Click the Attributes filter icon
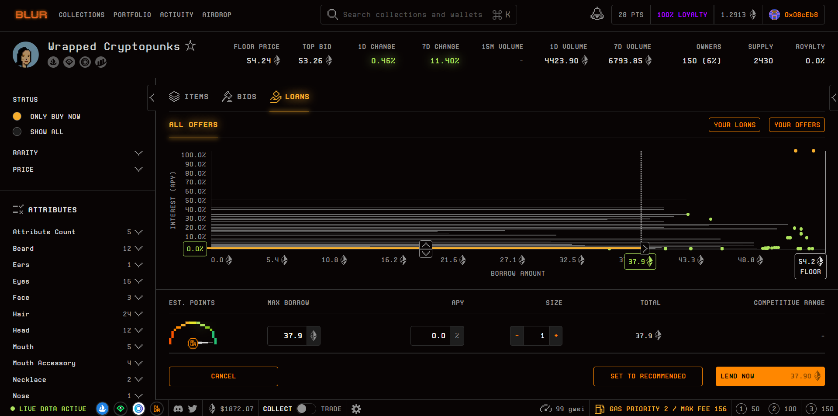 (x=18, y=210)
